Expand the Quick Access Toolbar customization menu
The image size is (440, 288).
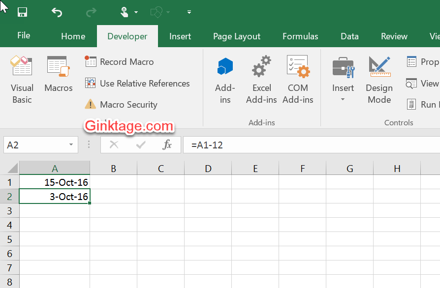(x=189, y=12)
